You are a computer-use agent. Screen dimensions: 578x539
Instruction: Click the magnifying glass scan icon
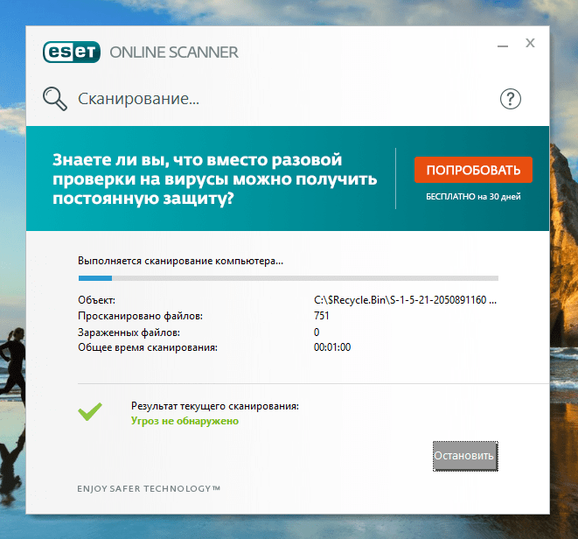pyautogui.click(x=55, y=99)
